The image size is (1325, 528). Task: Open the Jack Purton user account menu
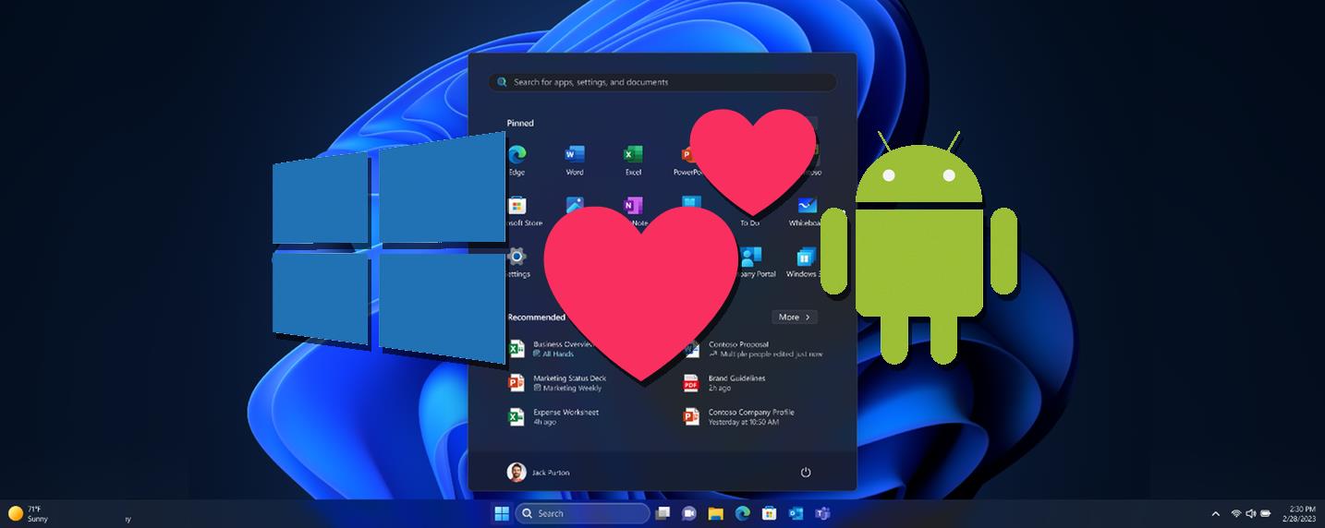pos(539,473)
